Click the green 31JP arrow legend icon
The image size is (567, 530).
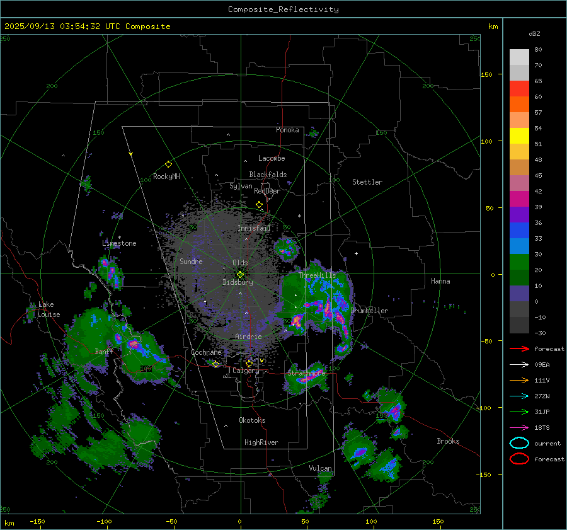519,412
